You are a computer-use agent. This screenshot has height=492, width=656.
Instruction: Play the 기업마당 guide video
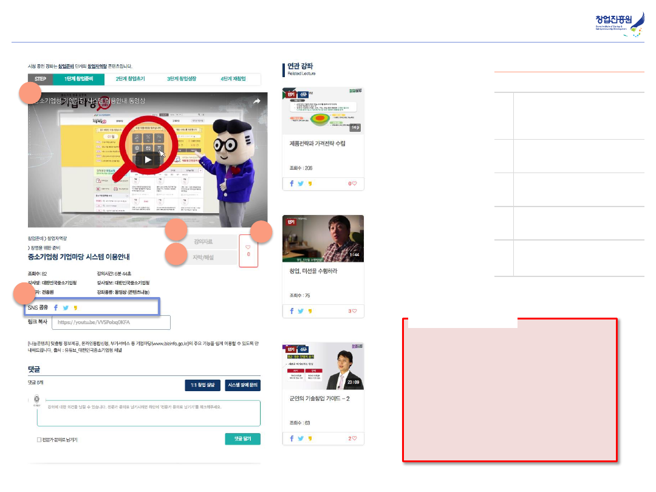coord(148,160)
